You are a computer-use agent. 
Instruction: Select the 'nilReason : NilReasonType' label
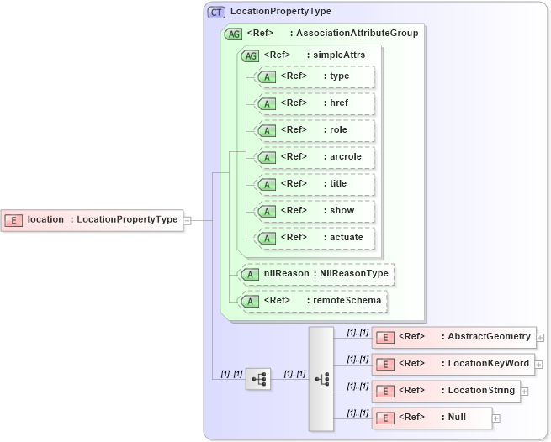[326, 273]
